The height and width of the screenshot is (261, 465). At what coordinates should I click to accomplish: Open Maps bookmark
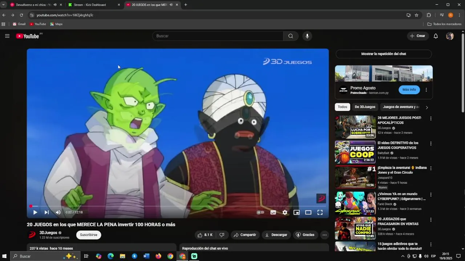coord(56,24)
